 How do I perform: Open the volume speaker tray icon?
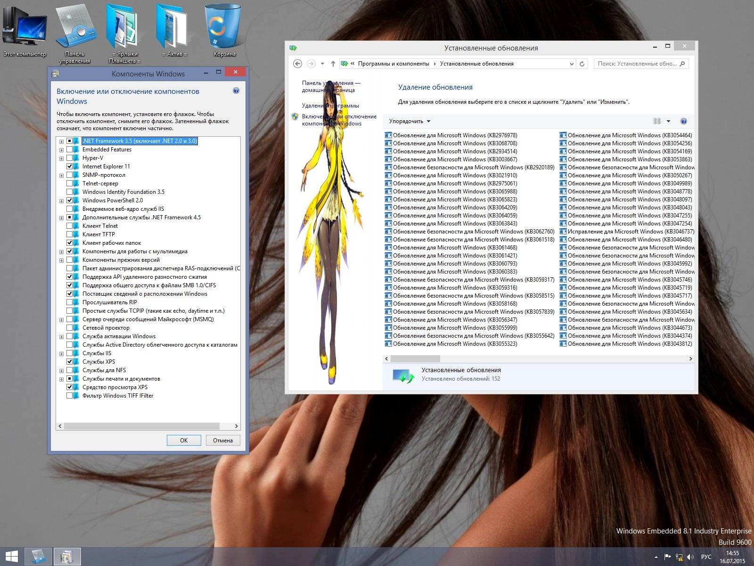coord(690,557)
